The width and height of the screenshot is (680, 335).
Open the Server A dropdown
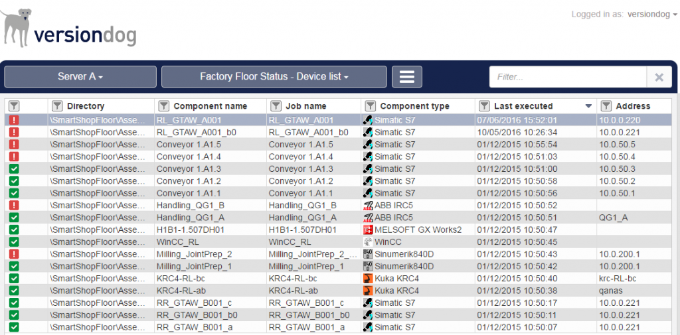80,77
